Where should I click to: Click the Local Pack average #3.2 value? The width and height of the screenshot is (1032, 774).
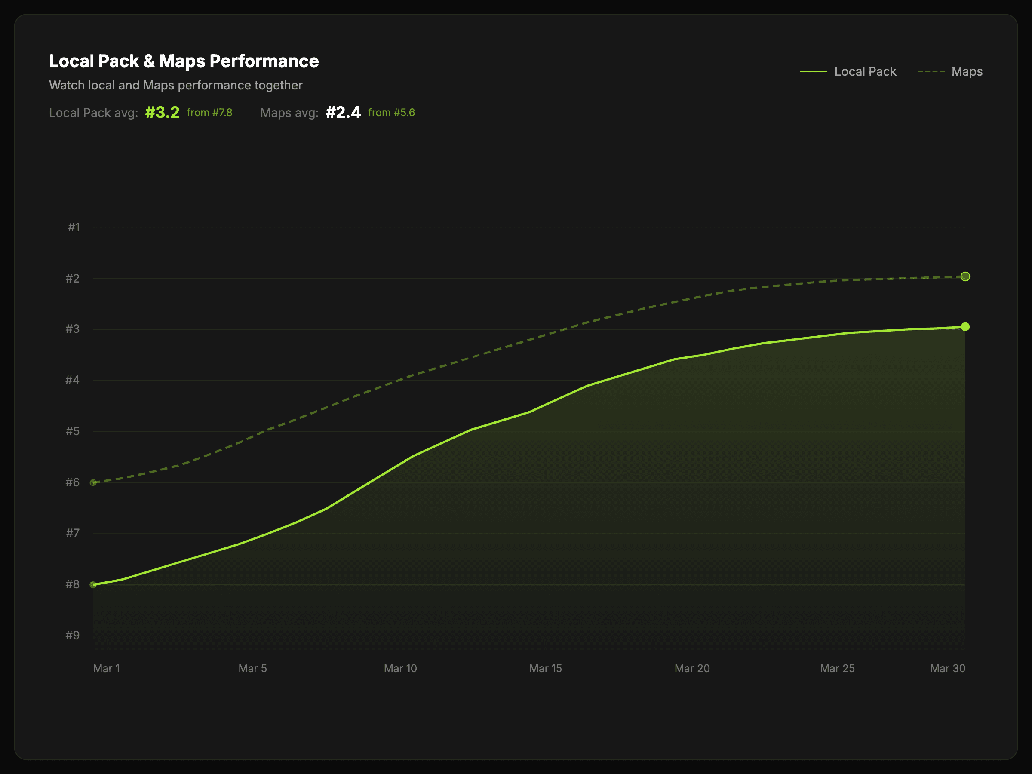pos(162,112)
